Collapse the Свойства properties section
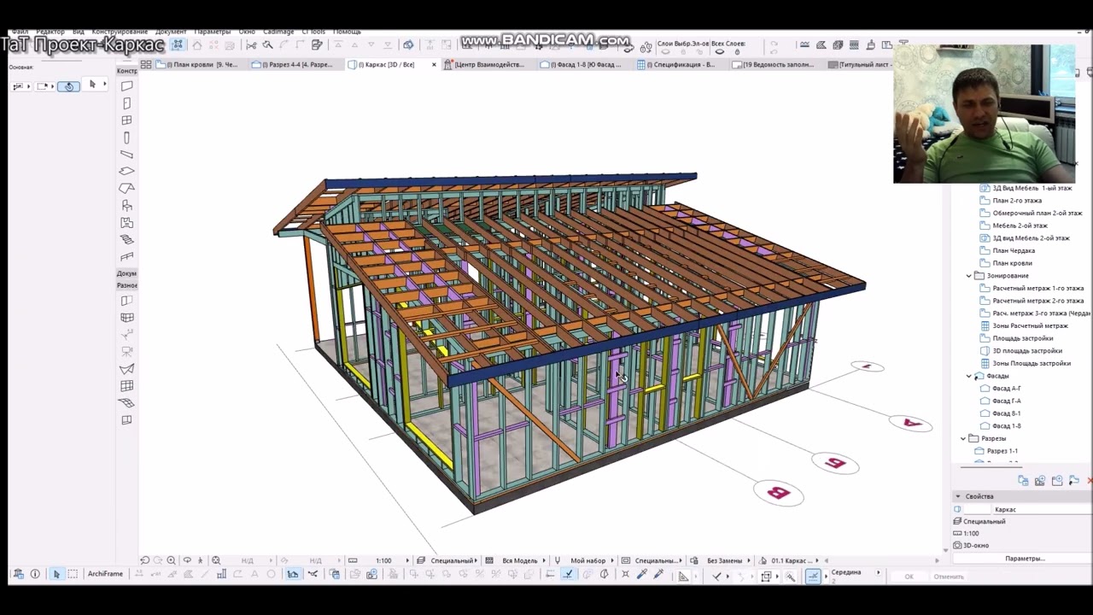Screen dimensions: 1093x615 pos(958,496)
